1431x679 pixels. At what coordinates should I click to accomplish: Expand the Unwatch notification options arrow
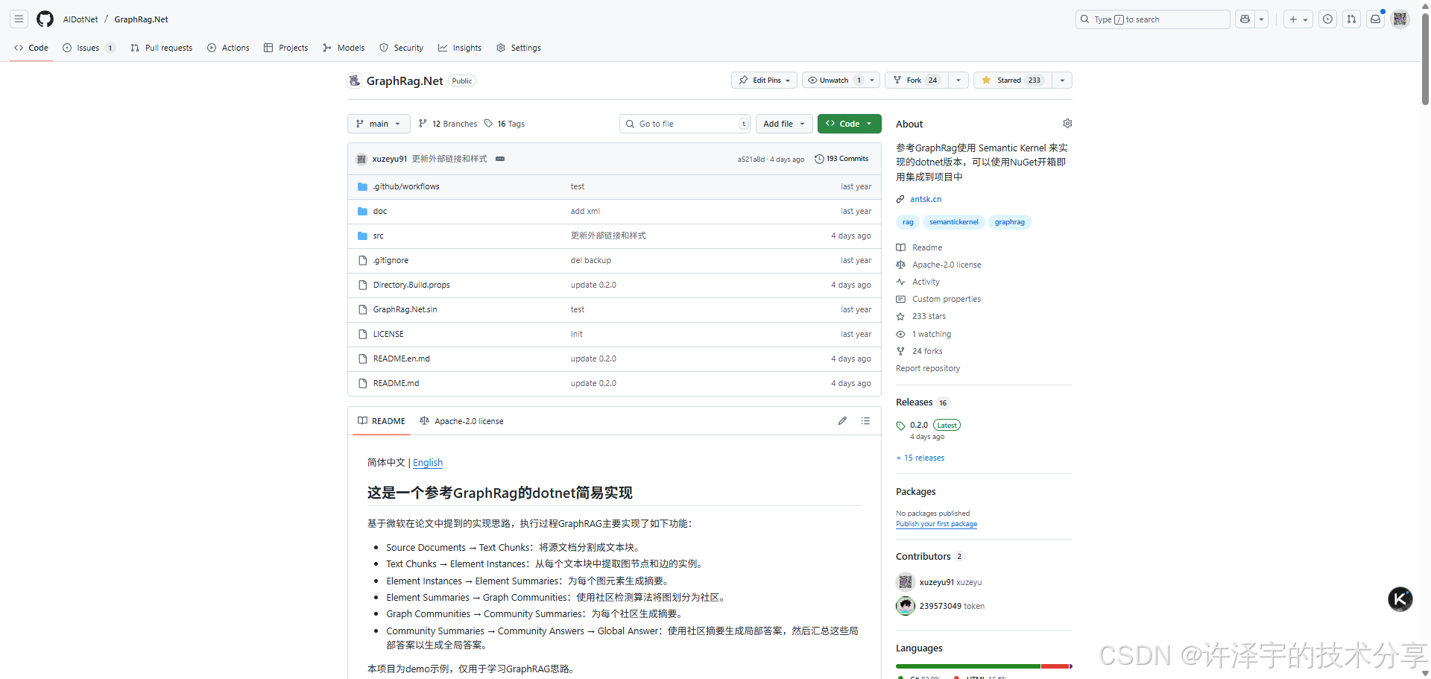tap(872, 80)
